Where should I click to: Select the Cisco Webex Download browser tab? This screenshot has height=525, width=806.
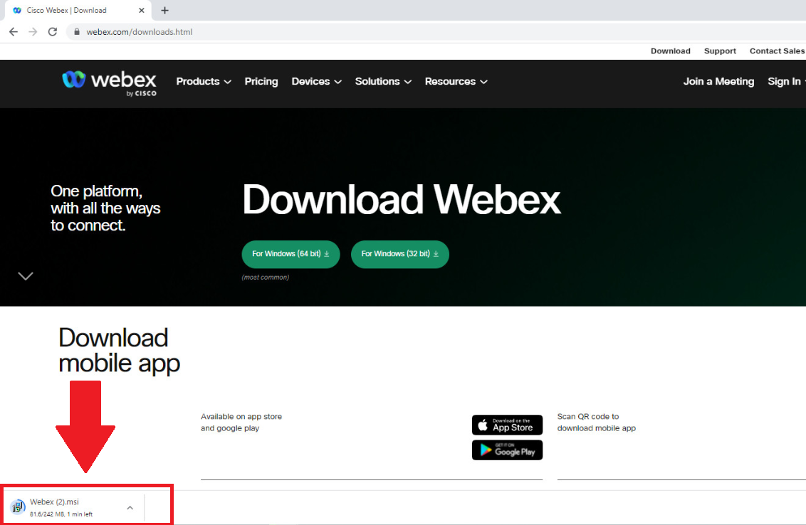71,10
